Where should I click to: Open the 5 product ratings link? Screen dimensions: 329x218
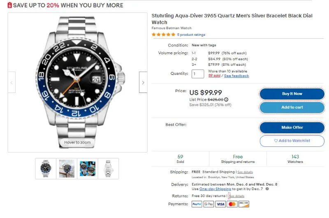click(191, 35)
